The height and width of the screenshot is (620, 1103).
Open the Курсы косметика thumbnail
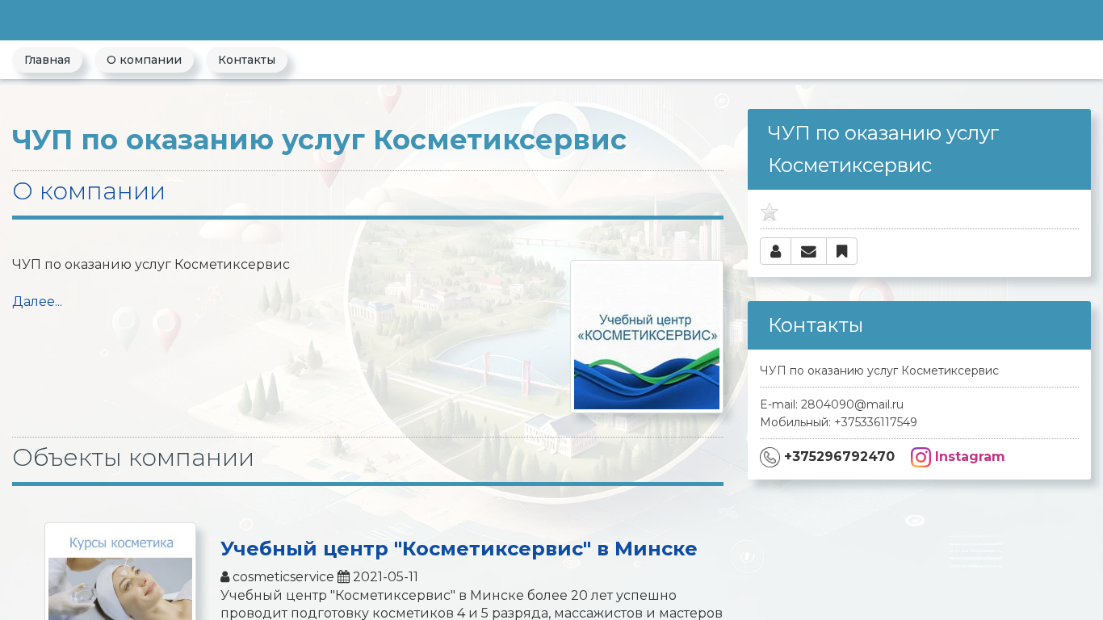pyautogui.click(x=120, y=572)
